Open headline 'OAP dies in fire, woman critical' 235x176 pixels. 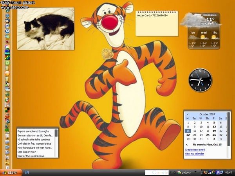pyautogui.click(x=34, y=144)
